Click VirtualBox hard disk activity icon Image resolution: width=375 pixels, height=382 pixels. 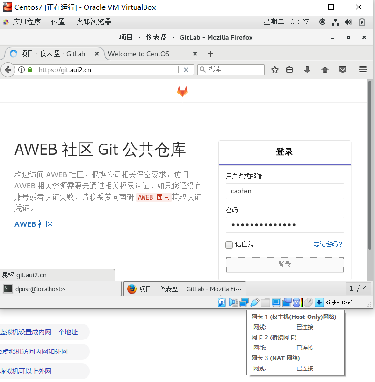222,303
